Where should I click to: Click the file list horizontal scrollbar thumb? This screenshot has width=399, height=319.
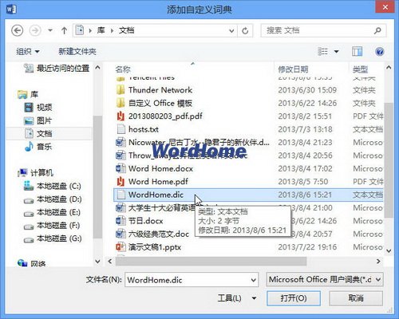pos(211,262)
